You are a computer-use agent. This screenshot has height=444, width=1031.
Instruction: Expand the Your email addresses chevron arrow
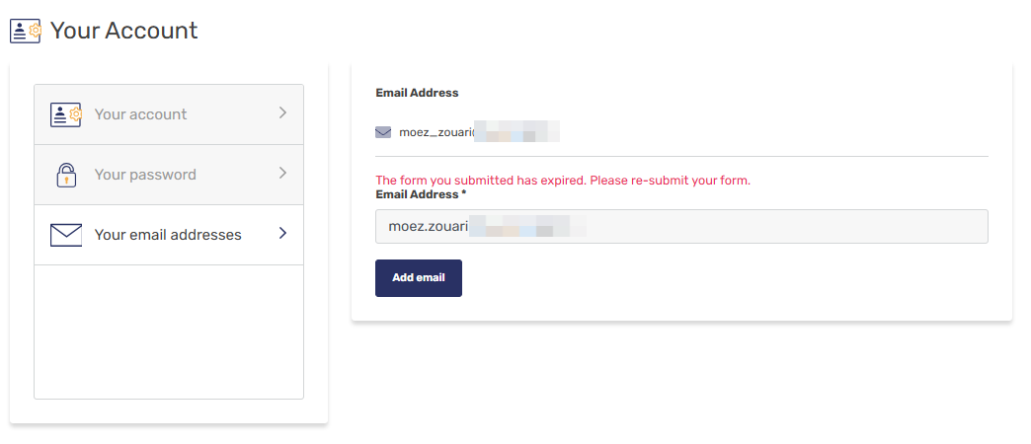(x=282, y=234)
